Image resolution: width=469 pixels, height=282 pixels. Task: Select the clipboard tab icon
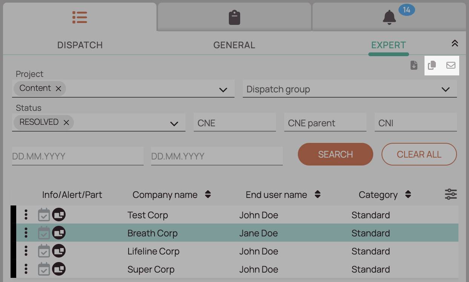click(234, 17)
